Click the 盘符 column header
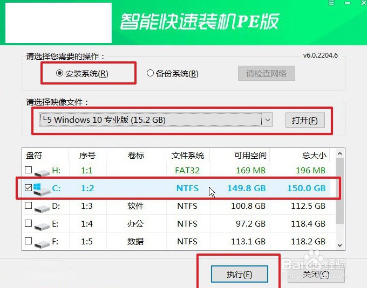Viewport: 367px width, 288px height. [x=34, y=155]
